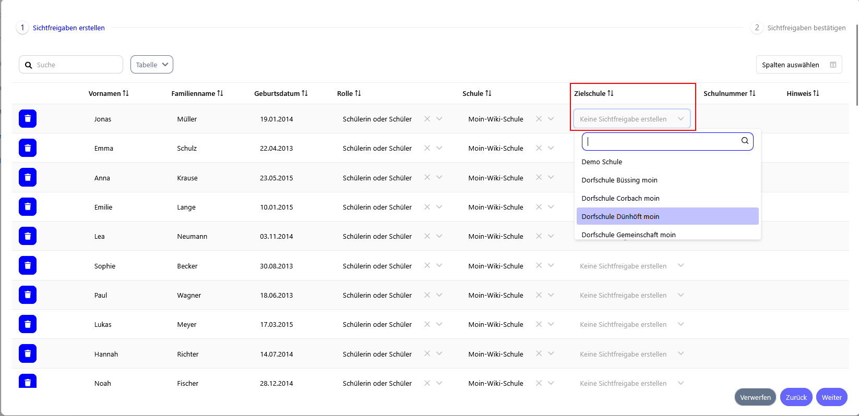
Task: Remove Sophie Becker using trash icon
Action: click(28, 266)
